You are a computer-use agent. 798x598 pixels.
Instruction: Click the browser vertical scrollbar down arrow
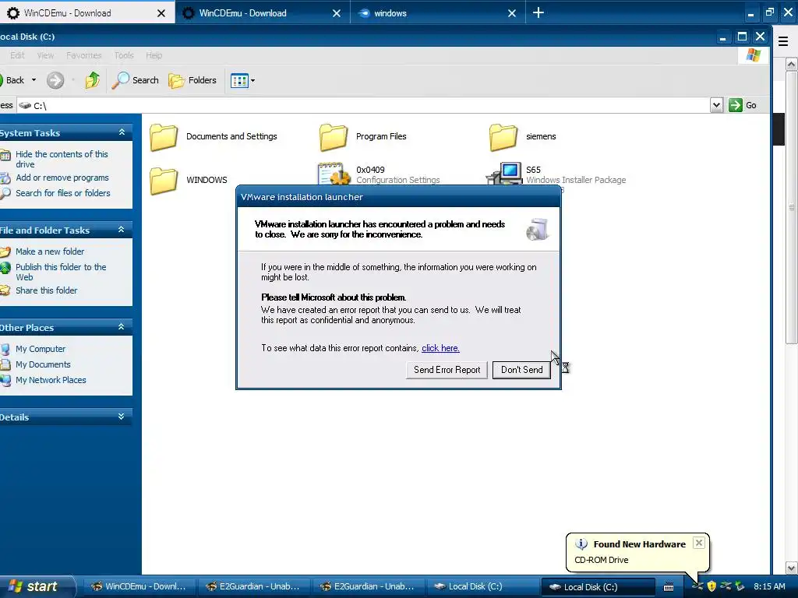(792, 568)
